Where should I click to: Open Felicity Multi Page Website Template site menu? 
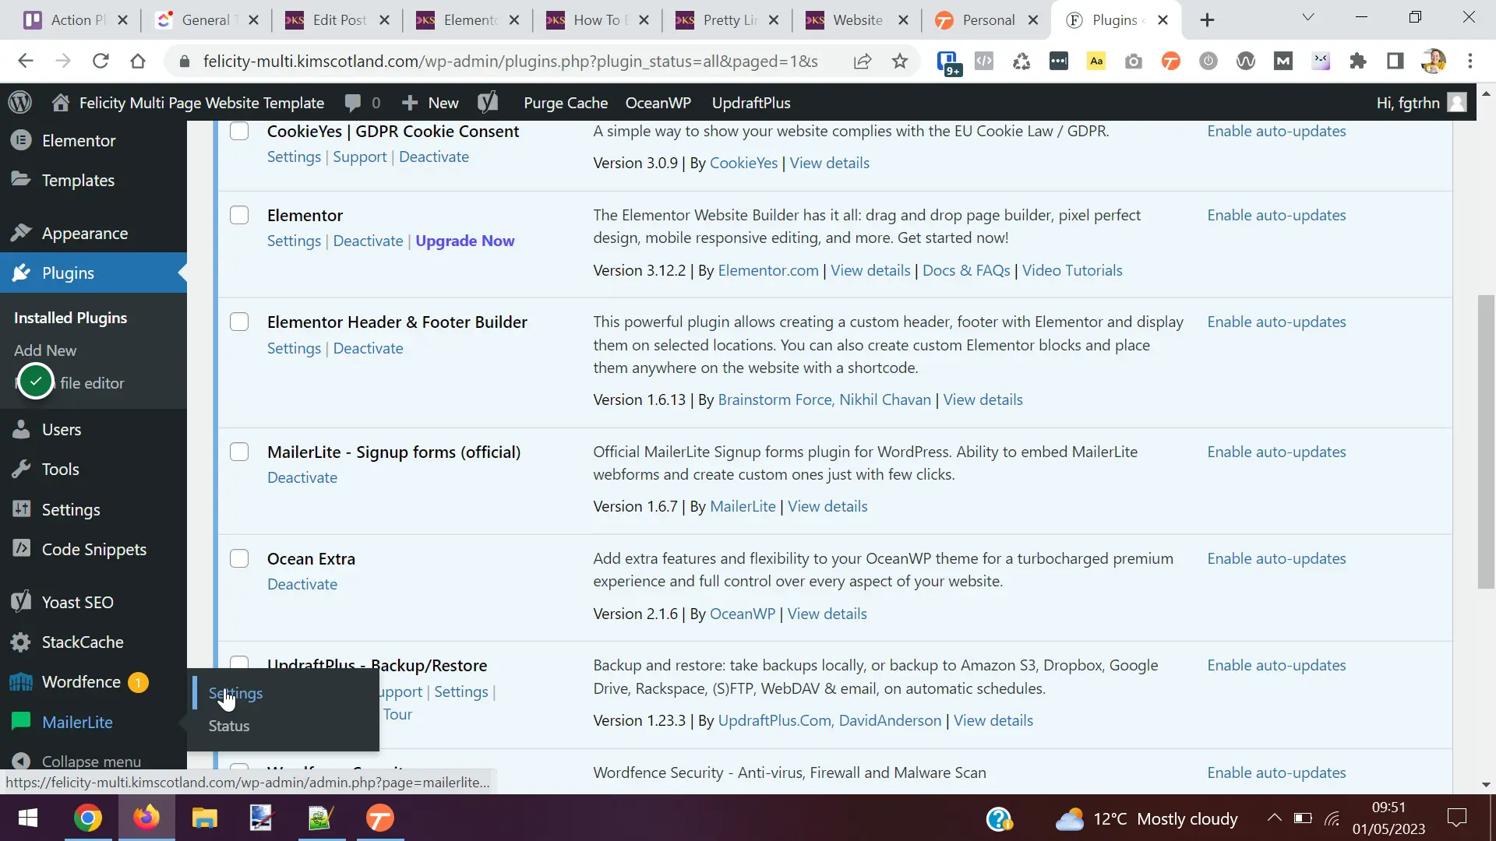coord(188,103)
